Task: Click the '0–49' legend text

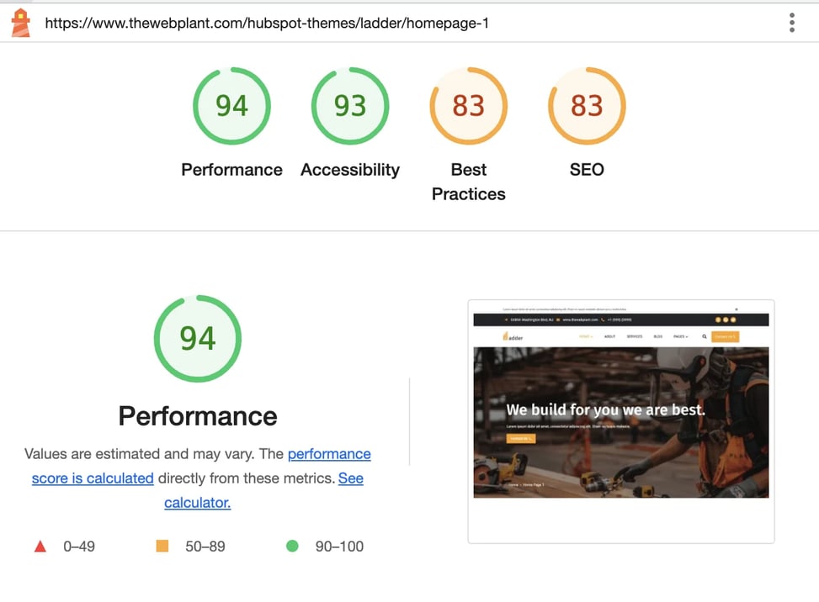Action: click(79, 547)
